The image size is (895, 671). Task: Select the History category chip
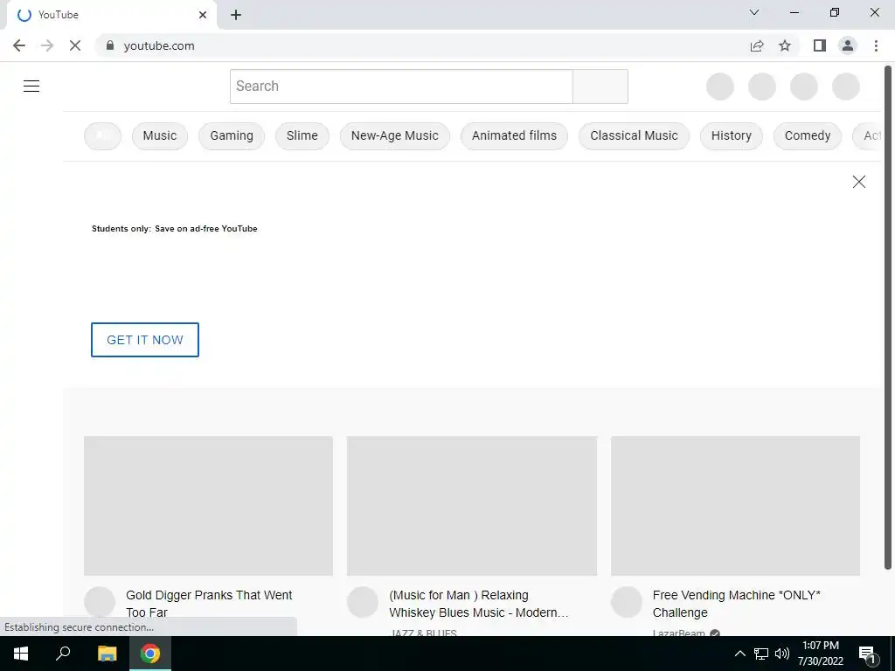point(732,135)
